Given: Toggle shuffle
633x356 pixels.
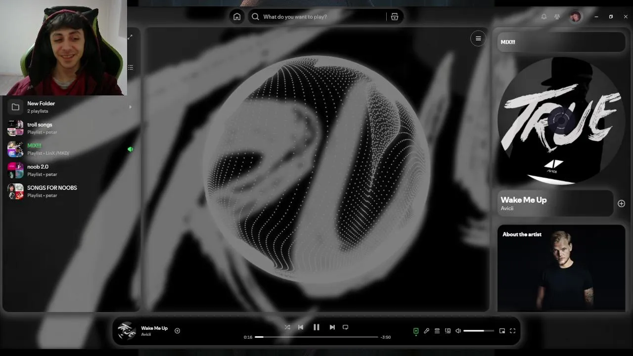Looking at the screenshot, I should 287,327.
